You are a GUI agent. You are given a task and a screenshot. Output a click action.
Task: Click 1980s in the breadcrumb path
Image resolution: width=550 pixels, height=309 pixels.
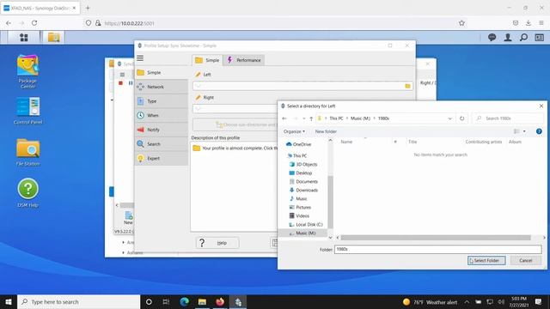click(x=383, y=118)
